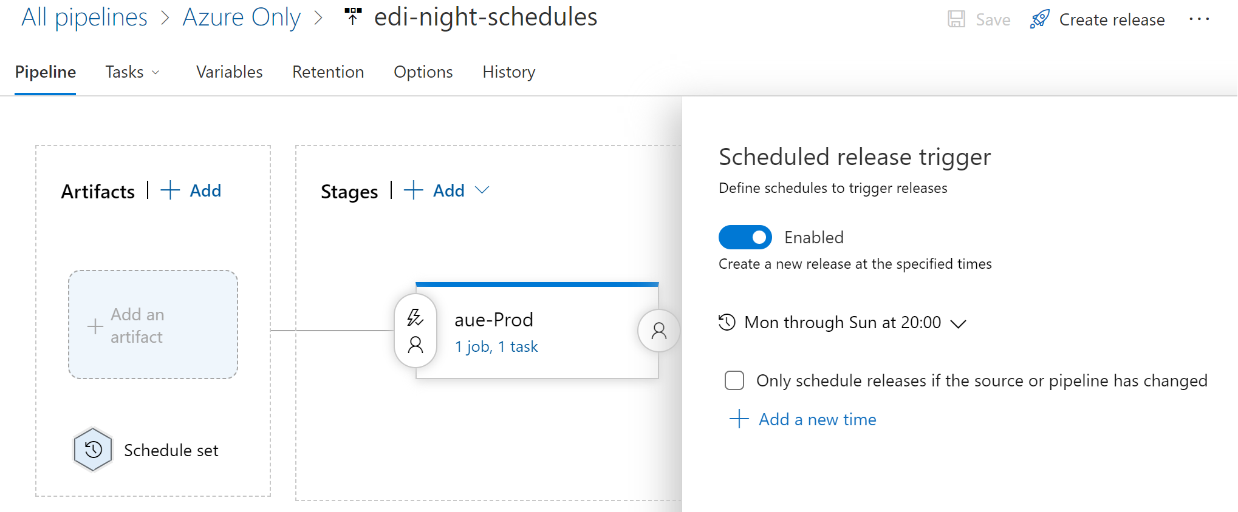This screenshot has width=1238, height=512.
Task: Open the Stages Add dropdown chevron
Action: (482, 190)
